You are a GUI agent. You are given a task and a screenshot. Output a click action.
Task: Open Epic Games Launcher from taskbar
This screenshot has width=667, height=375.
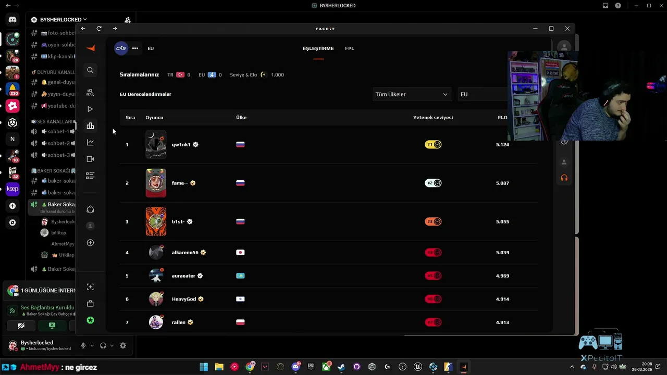tap(311, 367)
